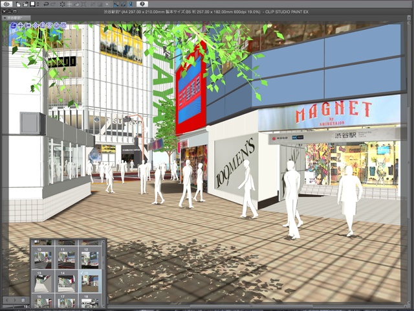Click the Scale/Rotate transform icon
Screen dimensions: 414x311
pos(83,5)
